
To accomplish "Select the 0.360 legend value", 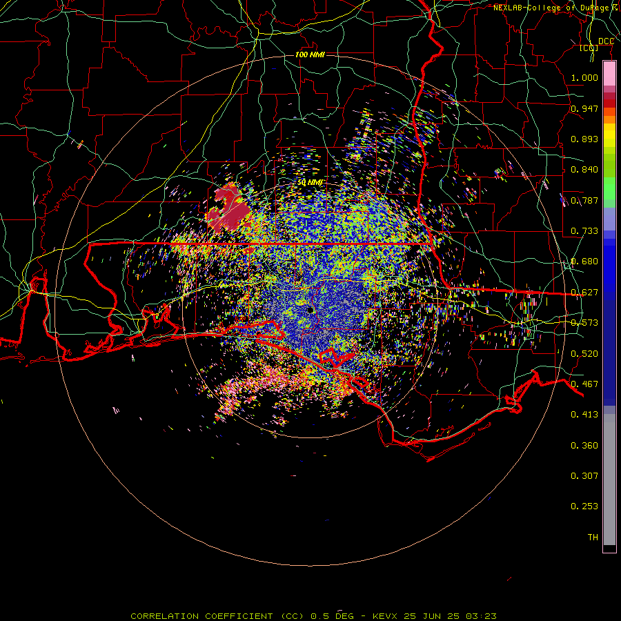I will tap(584, 446).
